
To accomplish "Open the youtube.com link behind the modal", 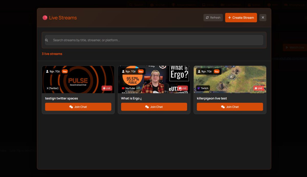I will pos(289,58).
